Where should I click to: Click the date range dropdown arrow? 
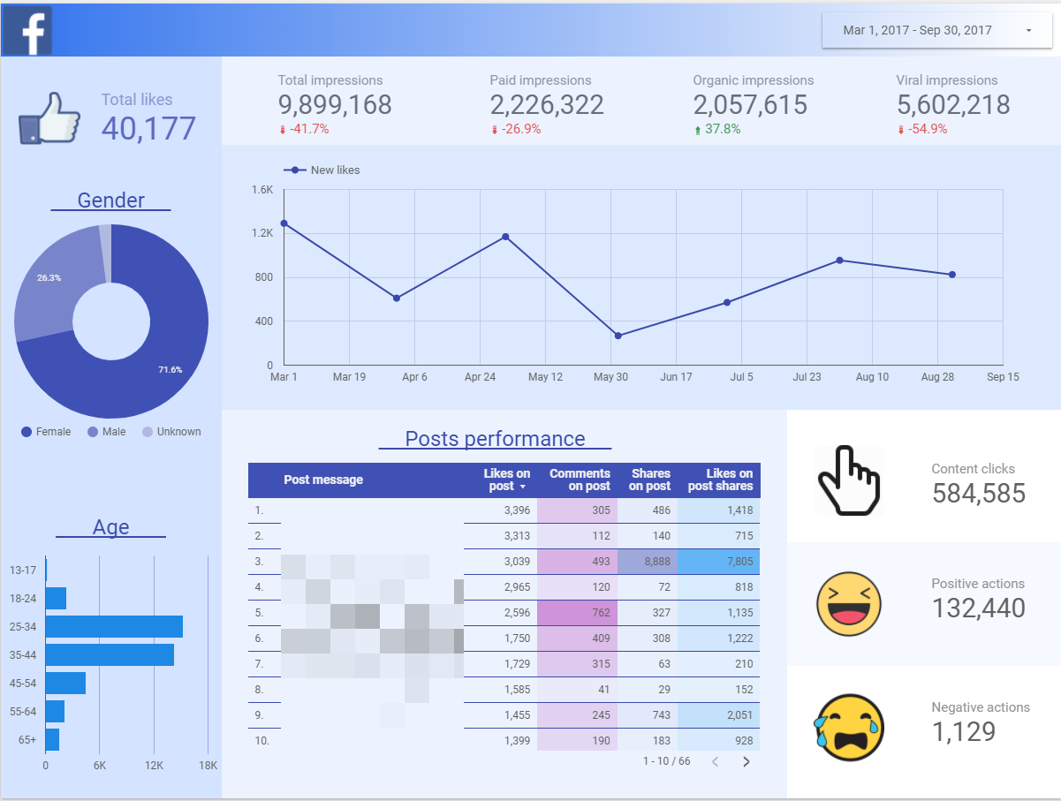pos(1029,31)
